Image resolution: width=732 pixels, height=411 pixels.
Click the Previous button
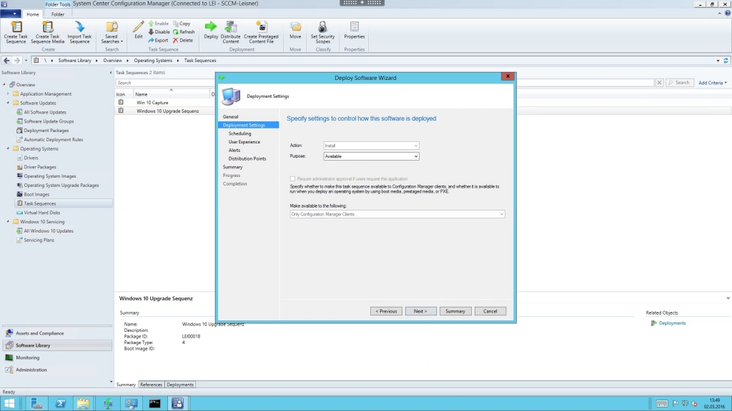pos(386,311)
